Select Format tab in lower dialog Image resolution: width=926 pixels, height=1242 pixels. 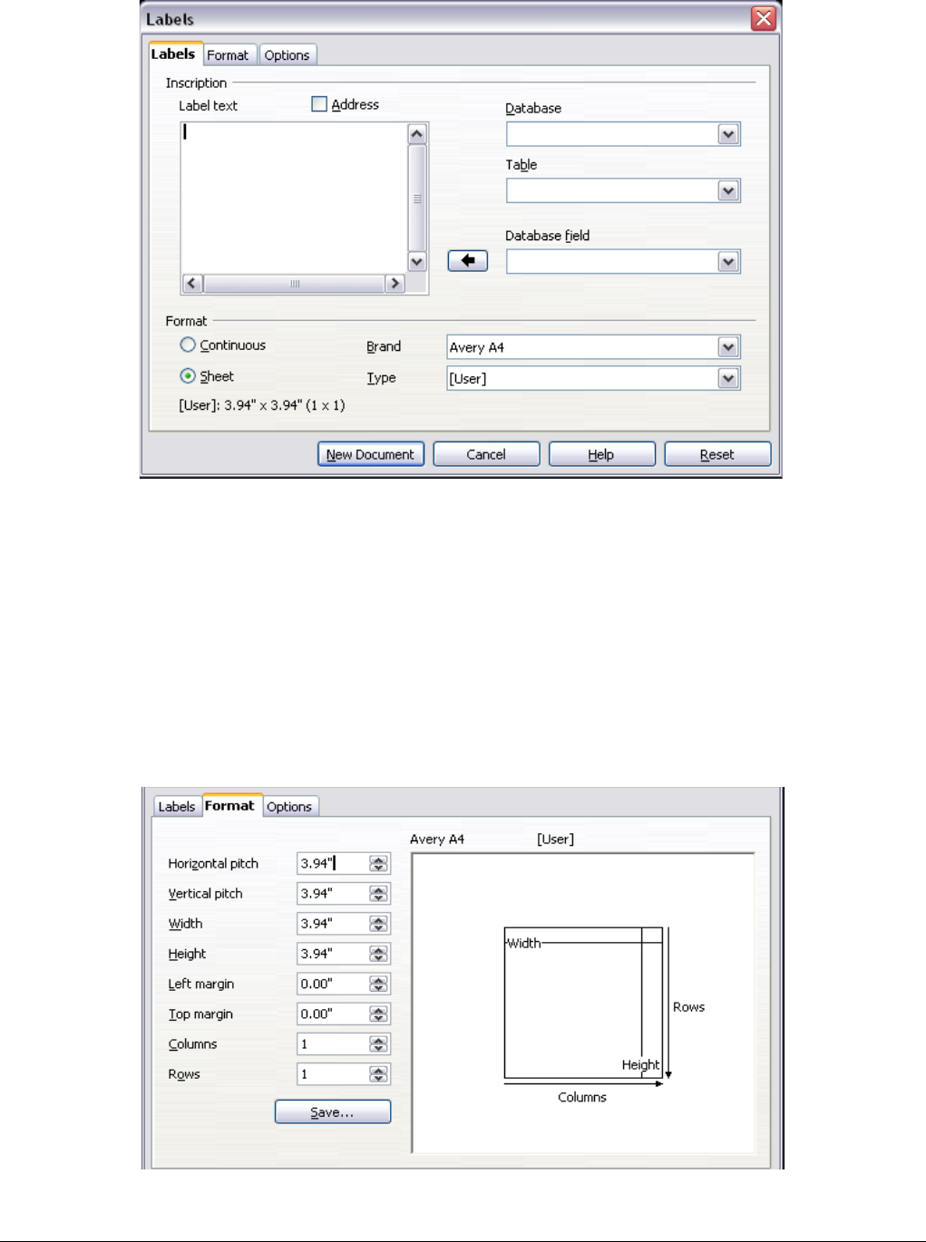(230, 805)
